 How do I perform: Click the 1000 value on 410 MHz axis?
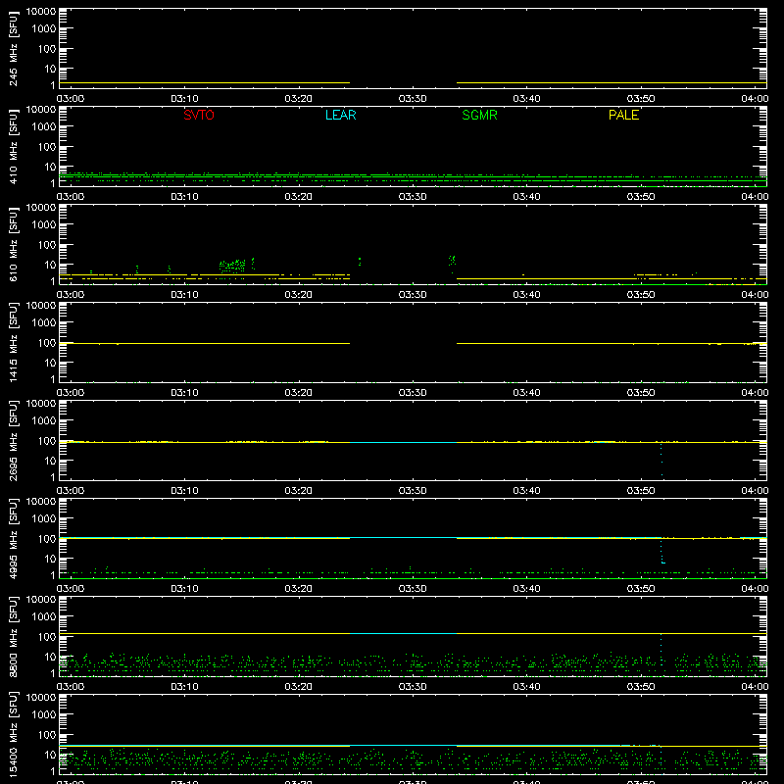click(x=44, y=127)
